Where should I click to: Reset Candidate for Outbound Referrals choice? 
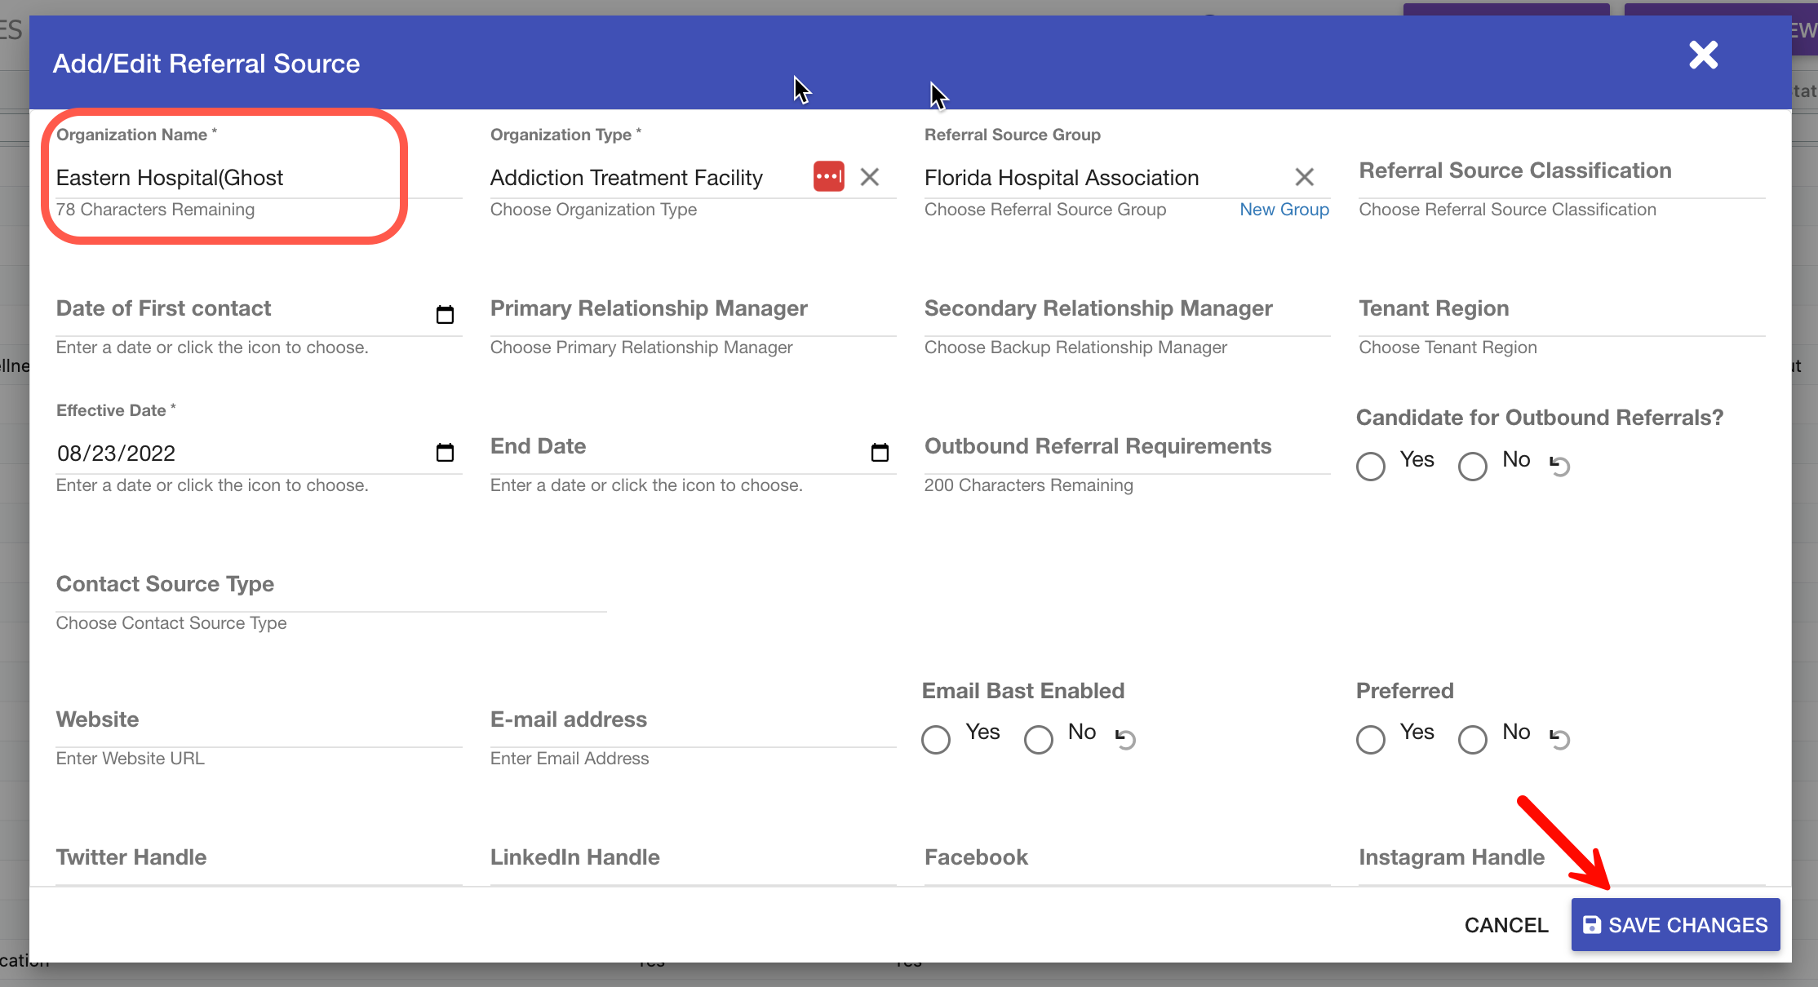click(1559, 466)
